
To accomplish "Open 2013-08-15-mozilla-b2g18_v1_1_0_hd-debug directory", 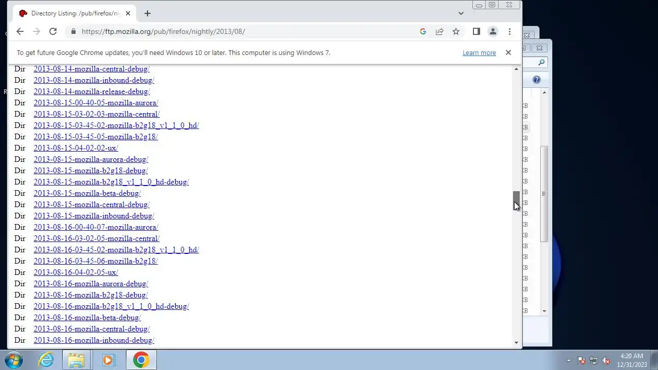I will pyautogui.click(x=111, y=182).
